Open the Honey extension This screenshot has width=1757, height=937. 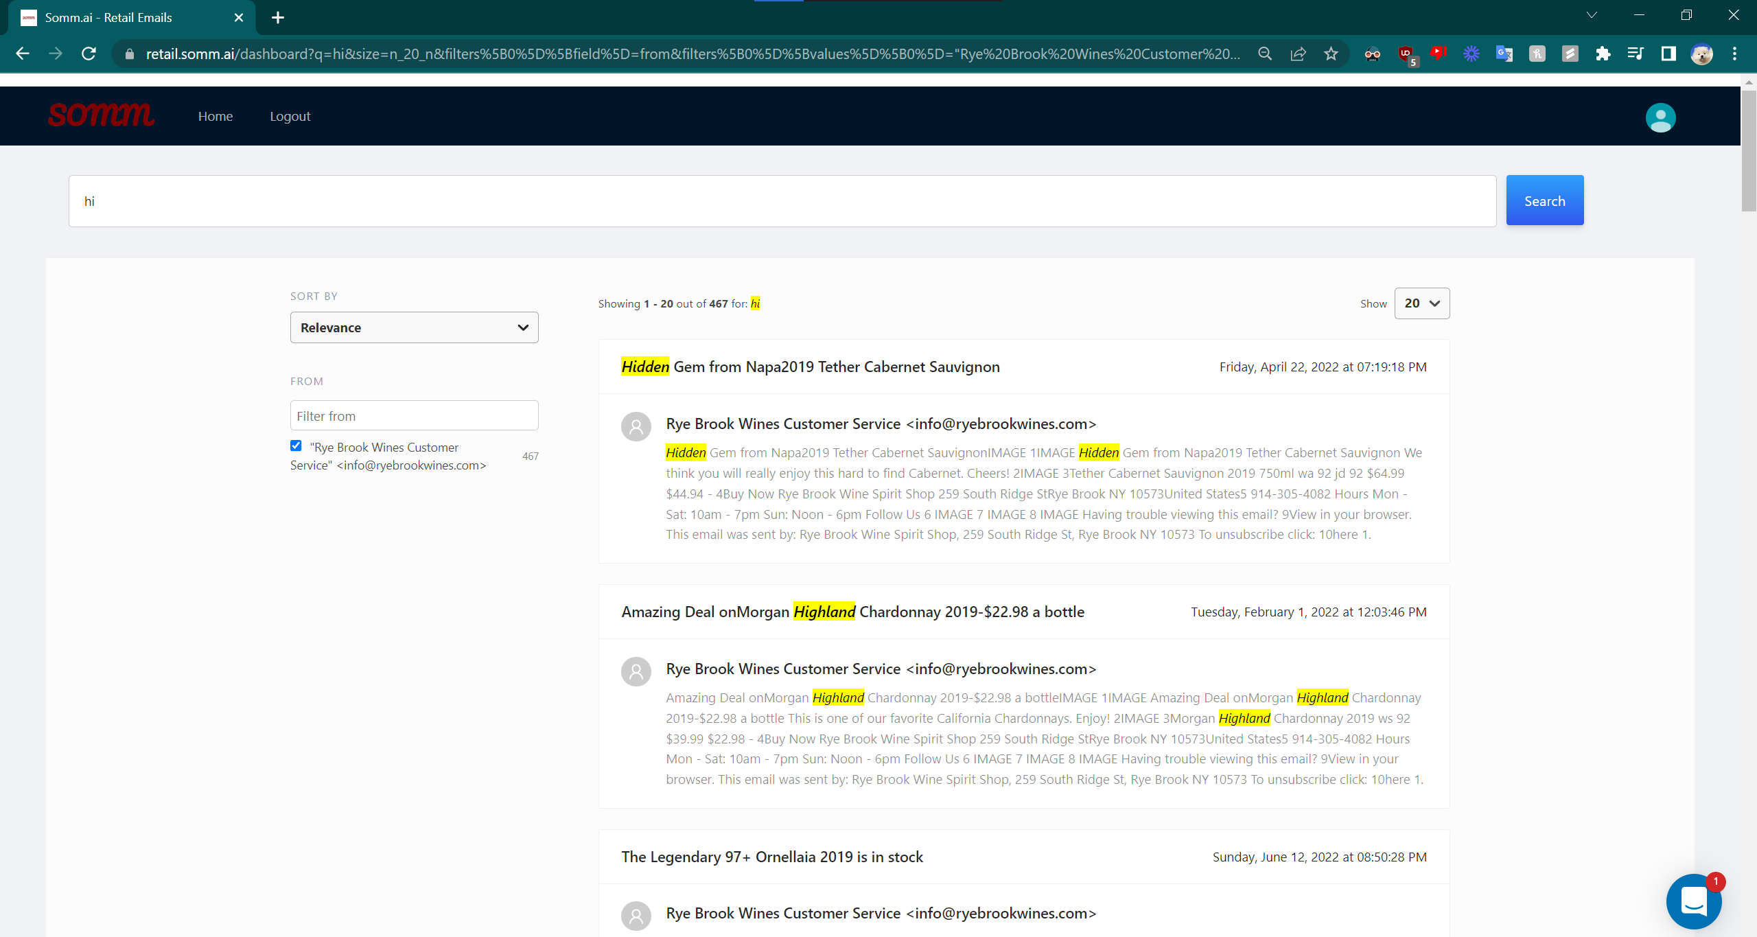pos(1537,54)
